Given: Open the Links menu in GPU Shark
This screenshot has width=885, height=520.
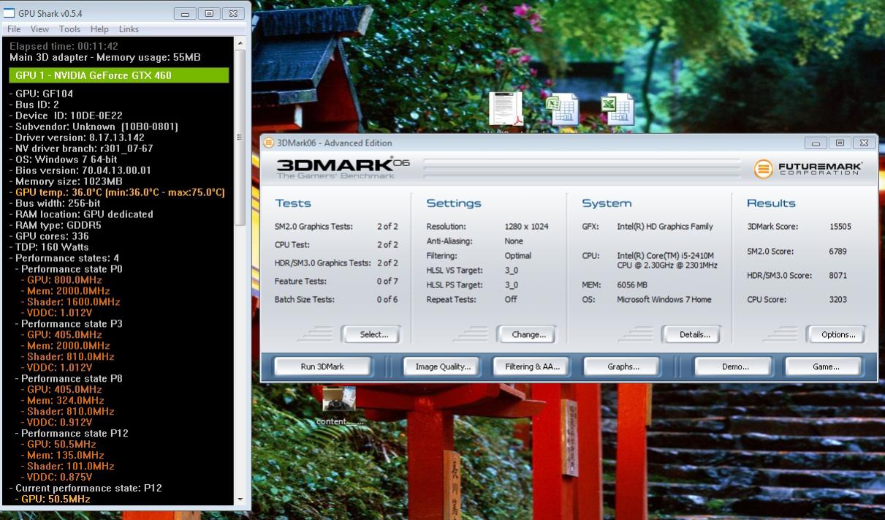Looking at the screenshot, I should tap(129, 29).
